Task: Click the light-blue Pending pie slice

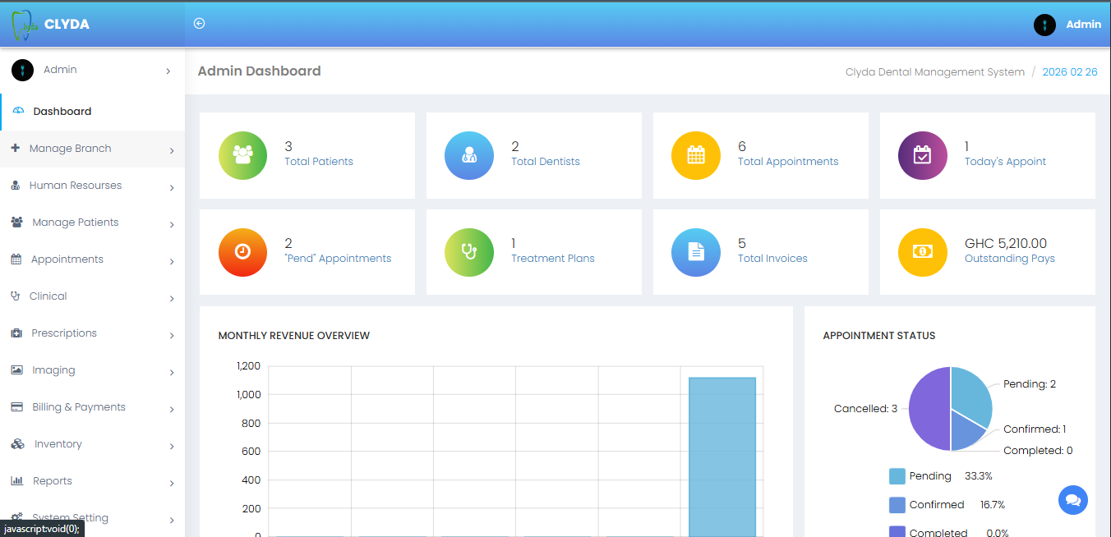Action: pos(970,396)
